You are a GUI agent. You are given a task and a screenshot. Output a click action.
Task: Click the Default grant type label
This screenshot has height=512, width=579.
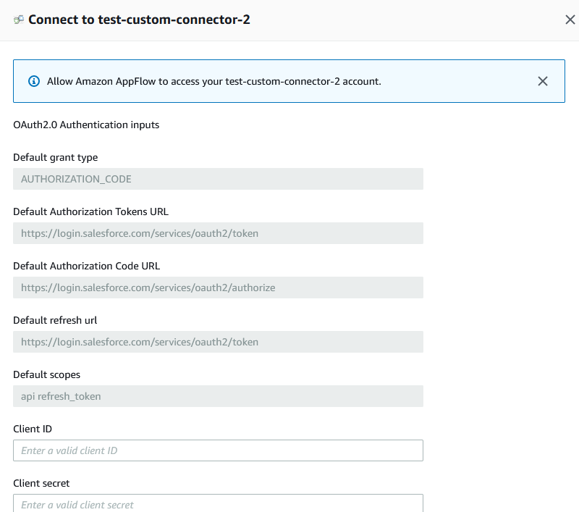pos(56,157)
